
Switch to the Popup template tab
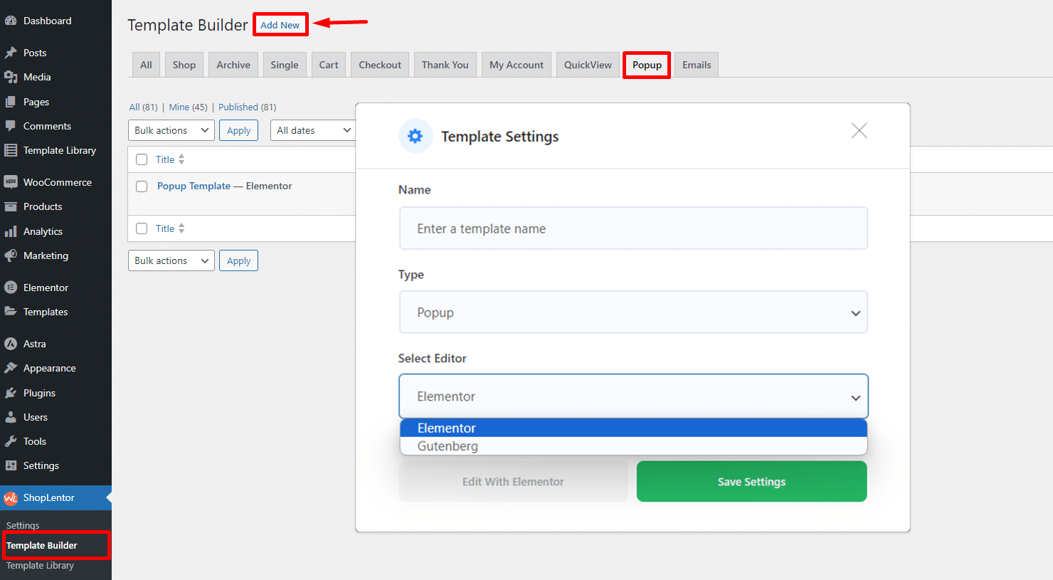pyautogui.click(x=646, y=64)
